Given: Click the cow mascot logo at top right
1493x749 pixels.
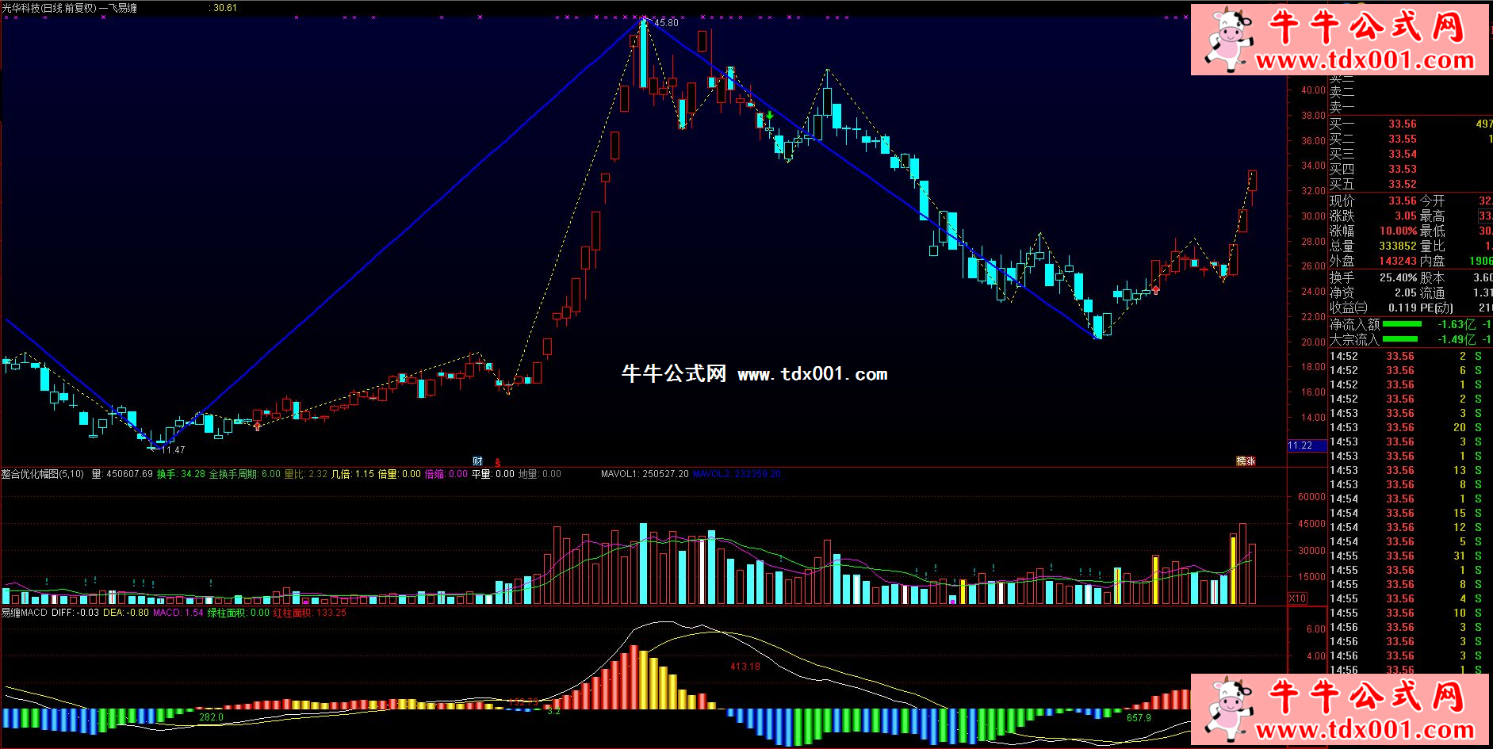Looking at the screenshot, I should coord(1225,38).
